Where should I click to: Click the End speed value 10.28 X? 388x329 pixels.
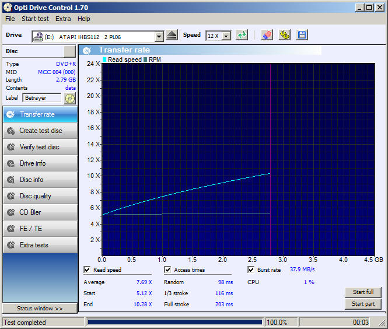coord(143,304)
